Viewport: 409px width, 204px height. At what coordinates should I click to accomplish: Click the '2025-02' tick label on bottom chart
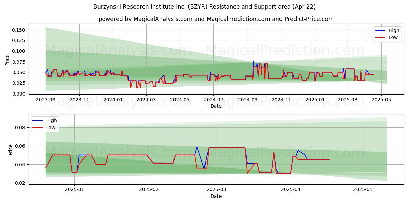point(149,190)
